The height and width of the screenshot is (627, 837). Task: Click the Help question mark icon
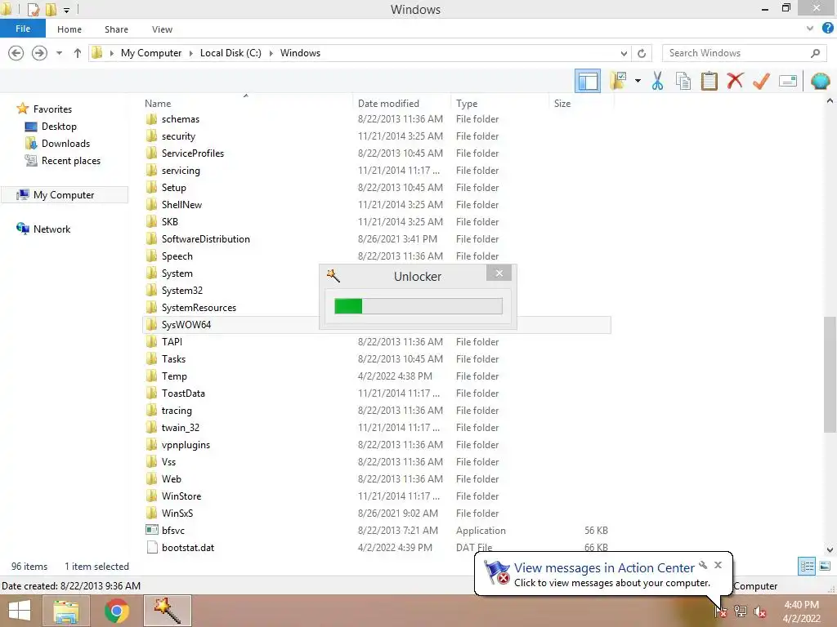(827, 29)
